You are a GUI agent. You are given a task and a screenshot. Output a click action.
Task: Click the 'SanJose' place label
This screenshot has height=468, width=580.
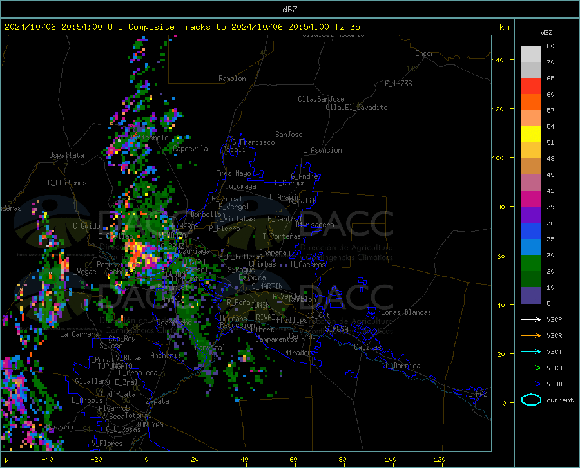click(289, 135)
